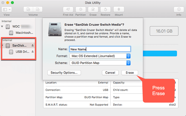Image resolution: width=186 pixels, height=116 pixels.
Task: Open the View sidebar dropdown
Action: point(7,10)
